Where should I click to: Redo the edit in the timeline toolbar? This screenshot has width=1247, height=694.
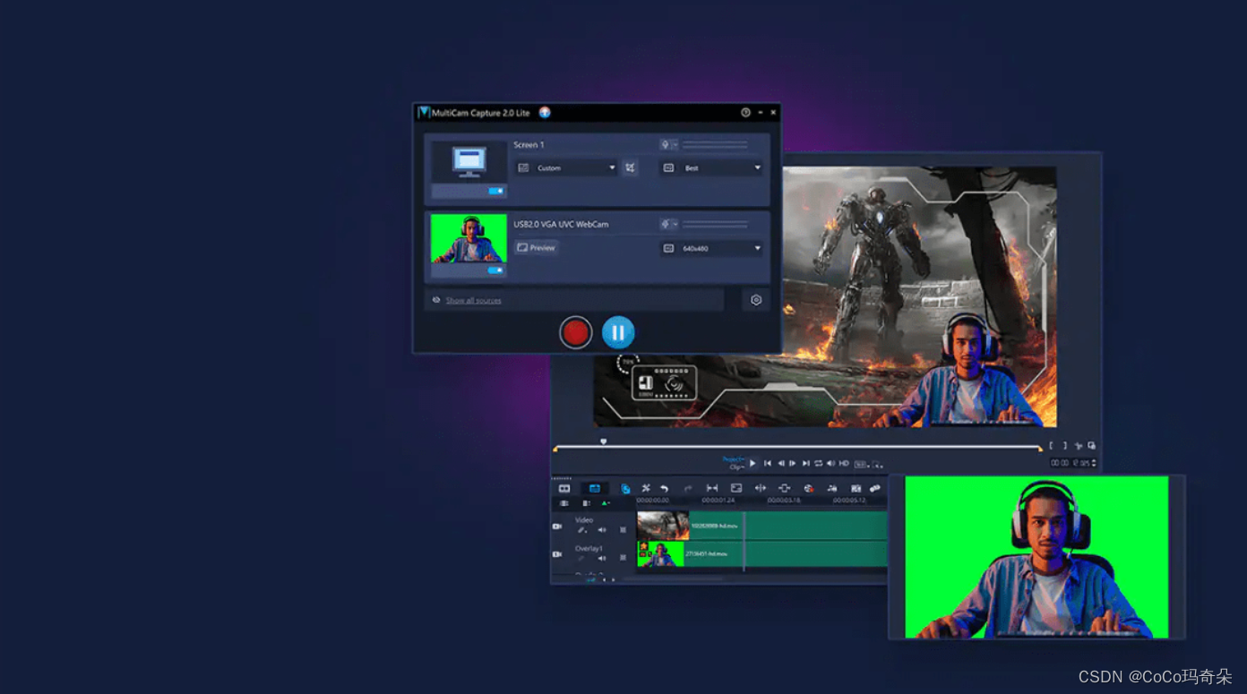pyautogui.click(x=688, y=489)
